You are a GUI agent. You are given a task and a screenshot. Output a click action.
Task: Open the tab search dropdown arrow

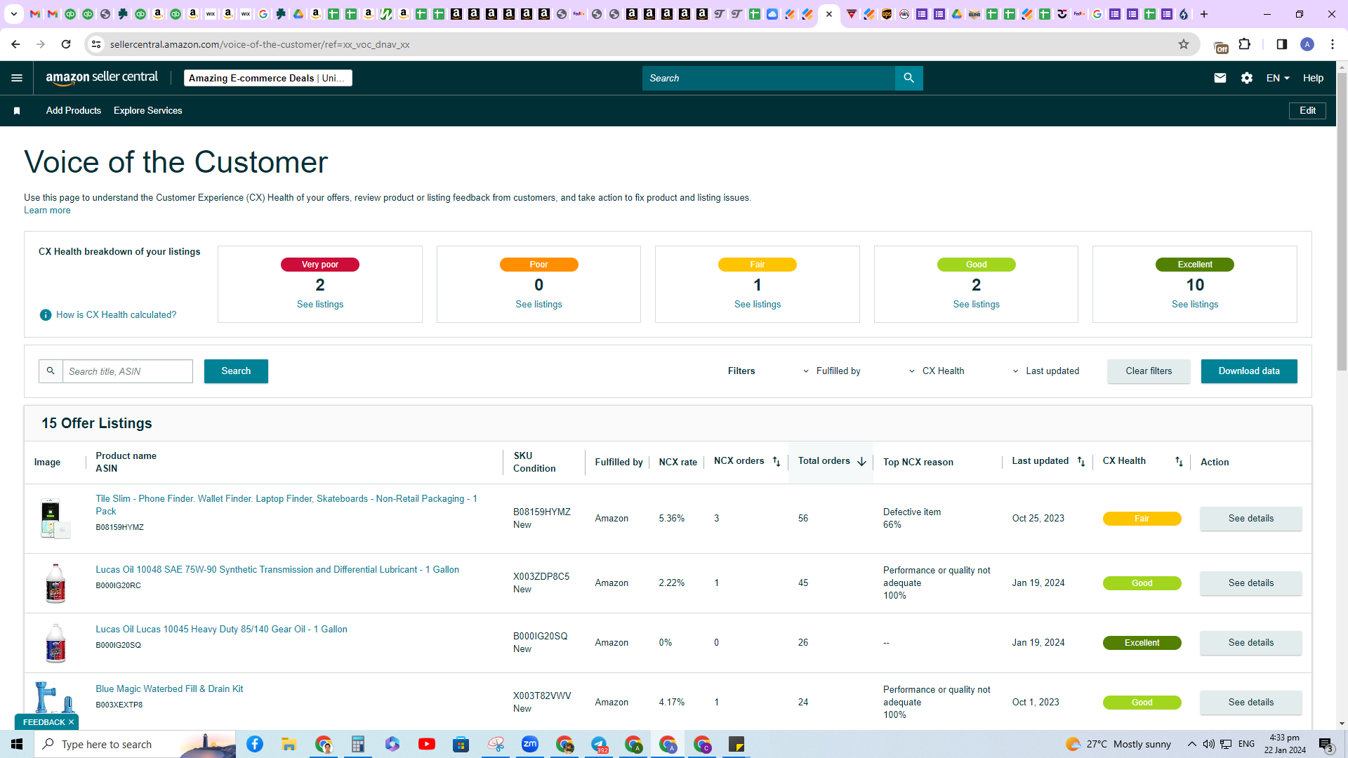tap(14, 14)
